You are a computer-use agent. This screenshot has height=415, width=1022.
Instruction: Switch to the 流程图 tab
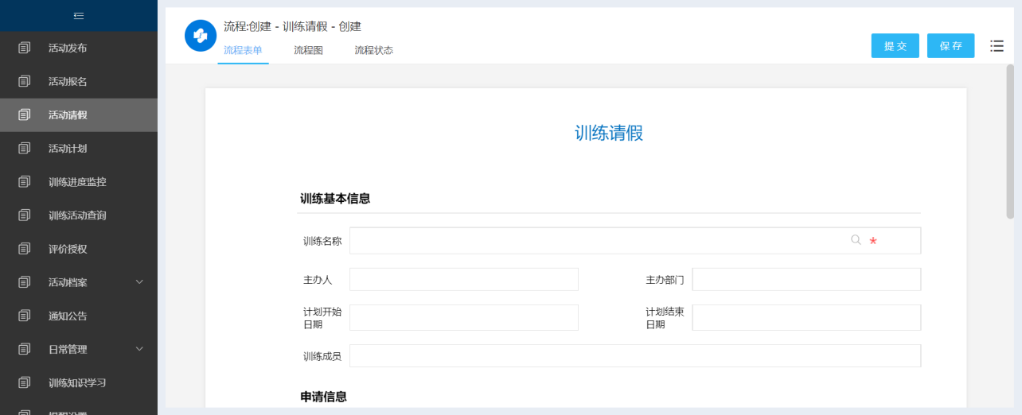coord(308,50)
